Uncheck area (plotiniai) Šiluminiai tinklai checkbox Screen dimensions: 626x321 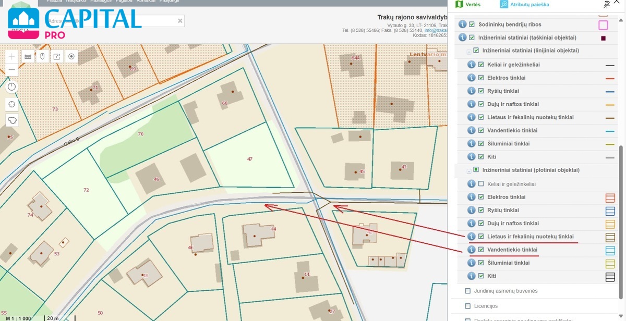click(x=481, y=263)
